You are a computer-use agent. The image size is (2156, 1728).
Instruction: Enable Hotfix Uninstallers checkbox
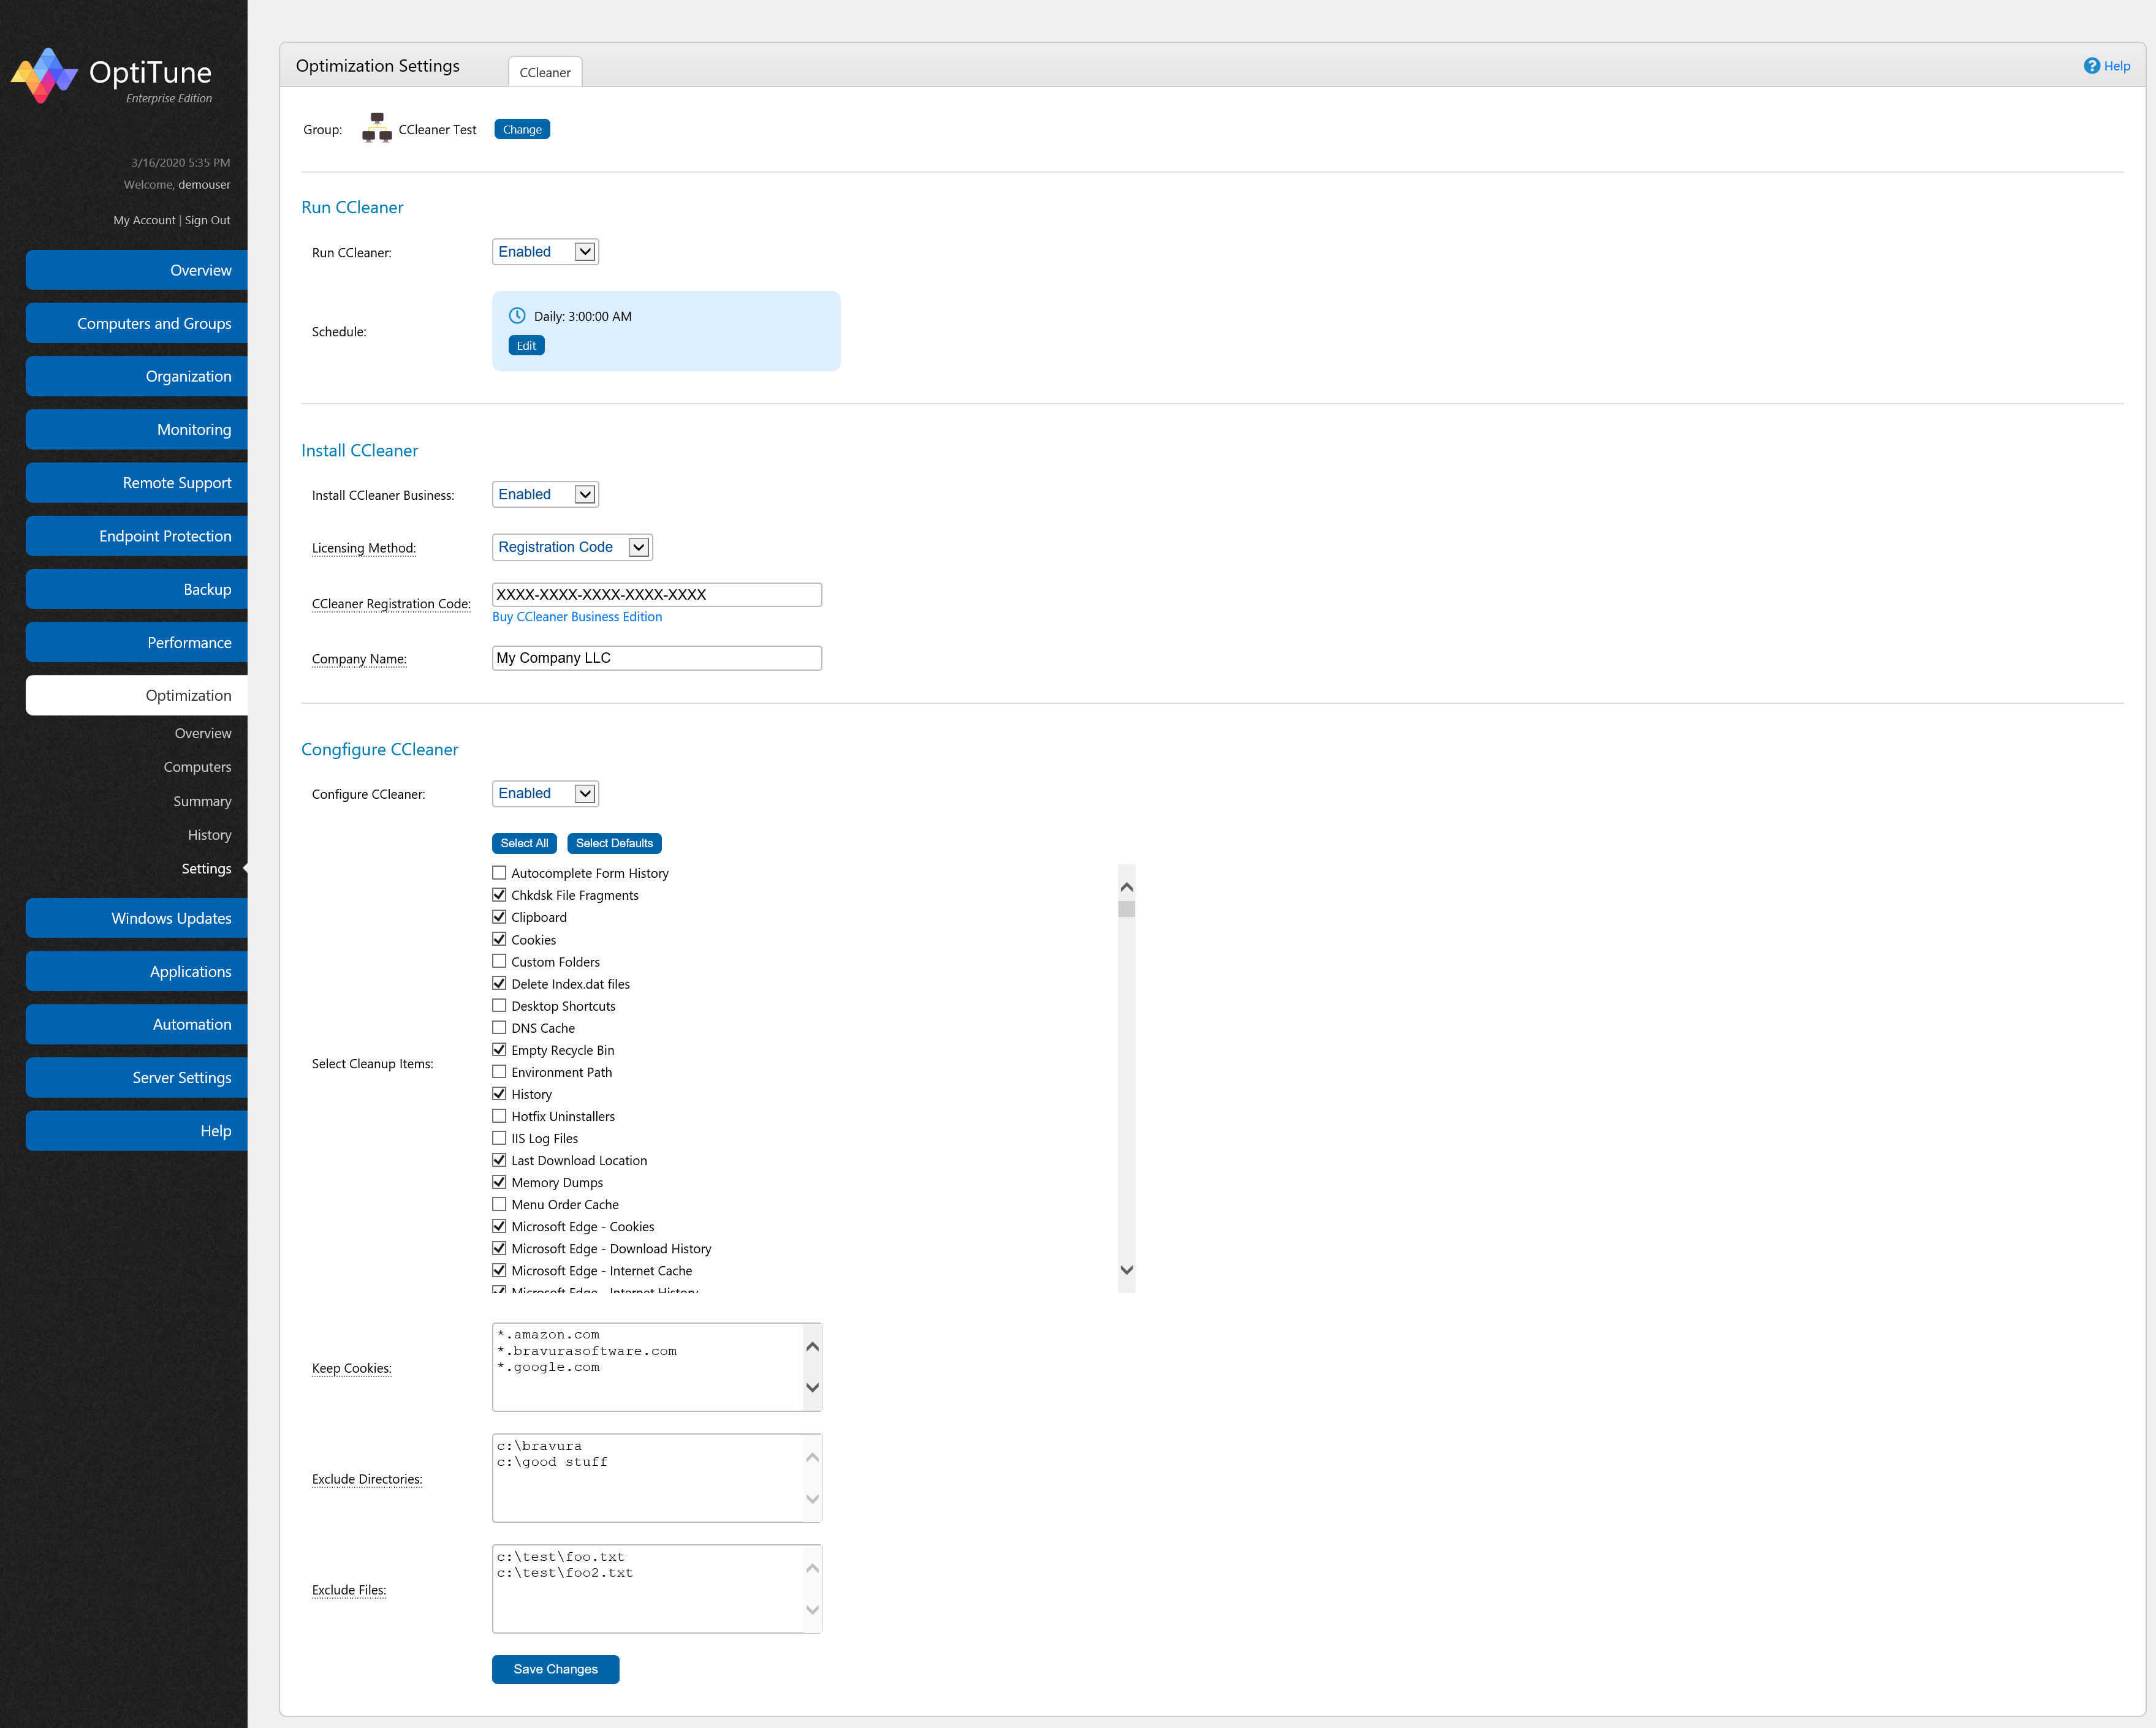coord(499,1115)
